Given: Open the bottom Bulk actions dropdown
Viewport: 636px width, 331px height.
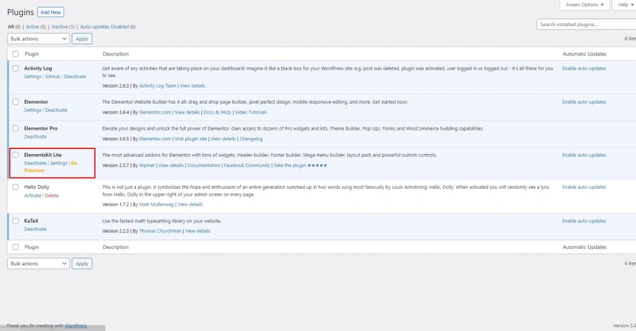Looking at the screenshot, I should pyautogui.click(x=39, y=264).
